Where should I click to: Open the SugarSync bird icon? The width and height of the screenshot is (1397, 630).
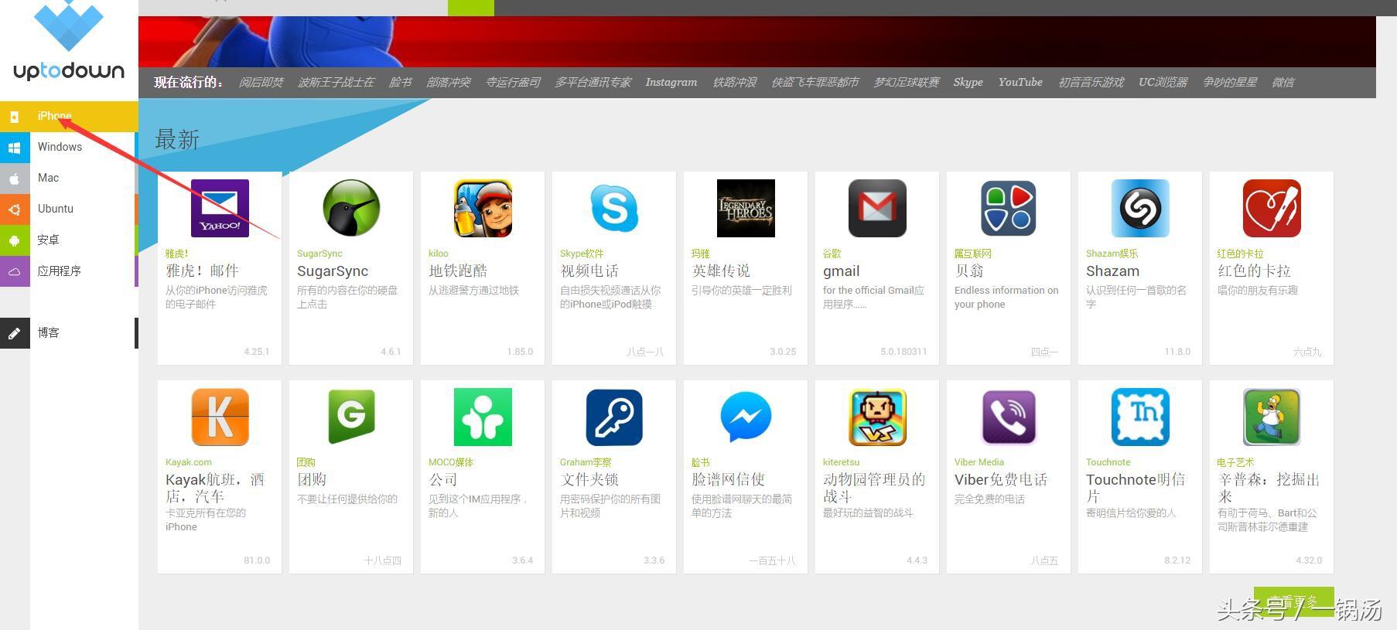pos(351,208)
